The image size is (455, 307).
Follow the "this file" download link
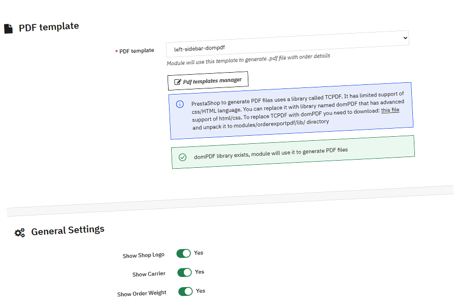click(x=390, y=110)
